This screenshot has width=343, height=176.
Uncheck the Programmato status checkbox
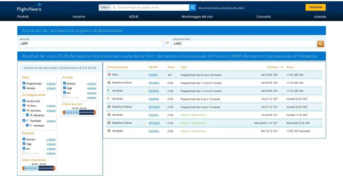point(24,83)
